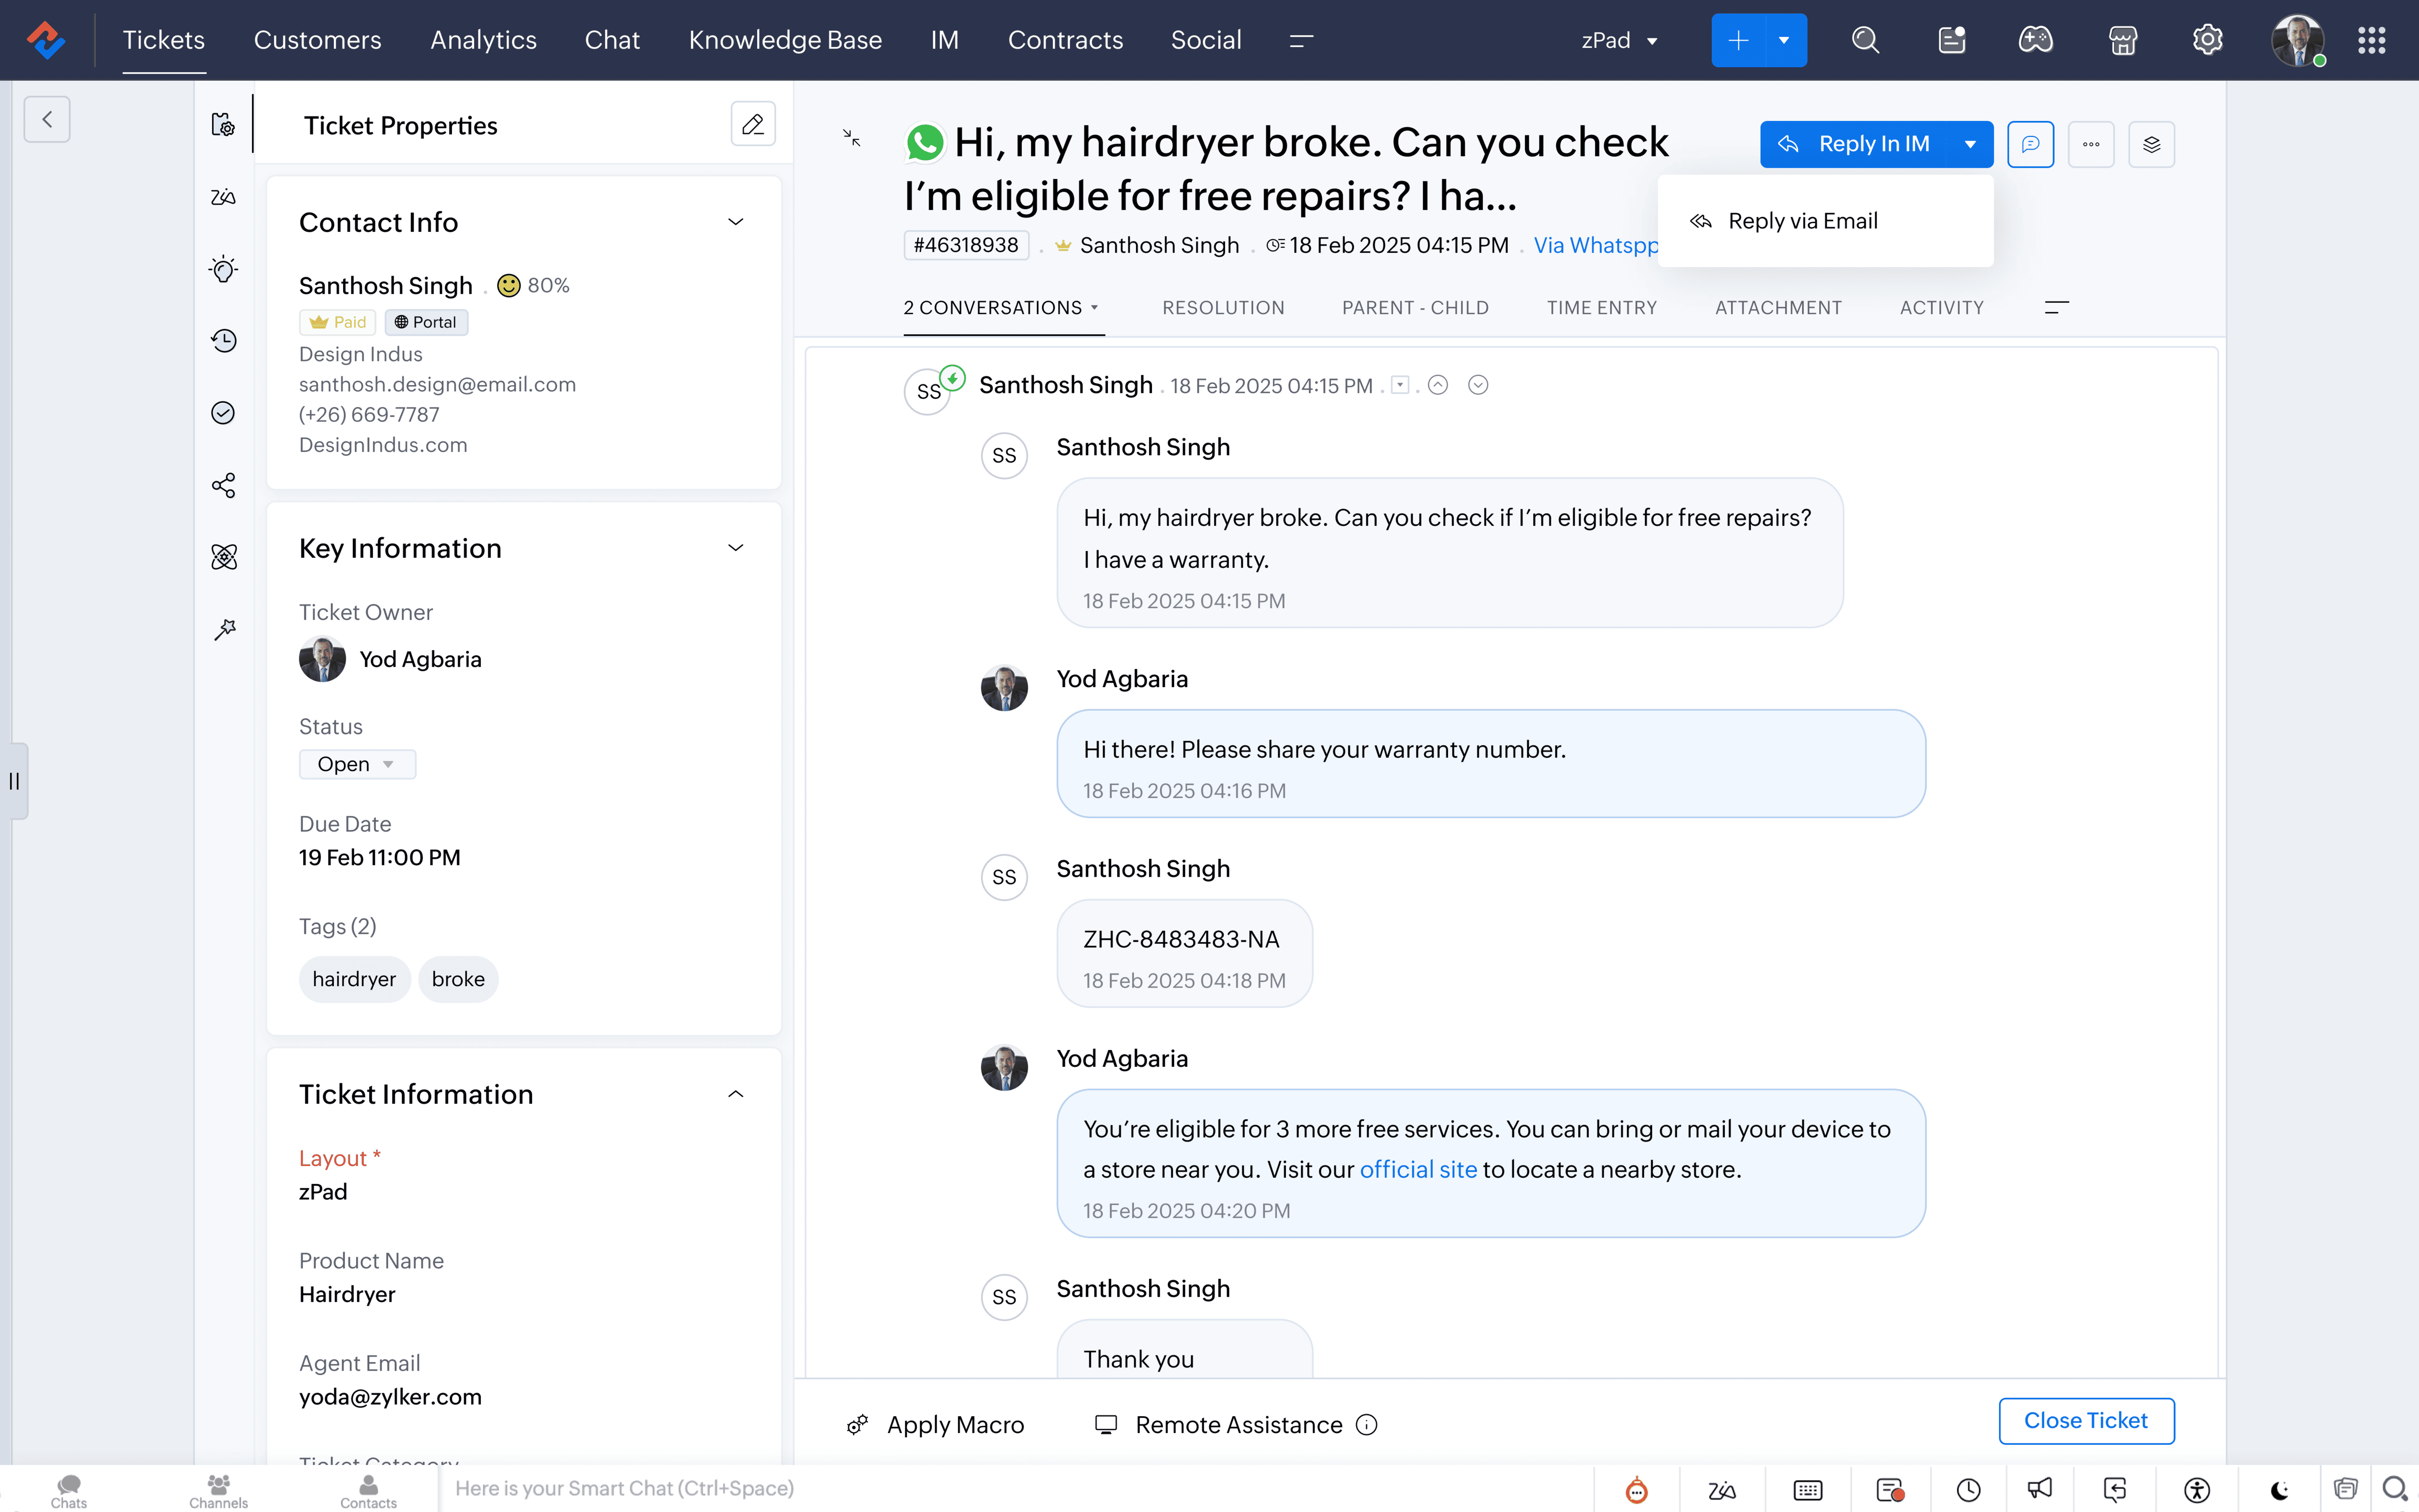Open Channels in the bottom bar
The height and width of the screenshot is (1512, 2419).
click(x=218, y=1490)
